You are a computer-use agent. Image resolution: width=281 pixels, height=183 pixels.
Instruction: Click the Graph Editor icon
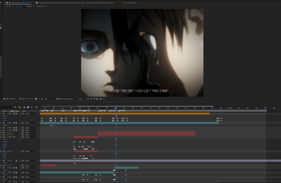coord(36,107)
